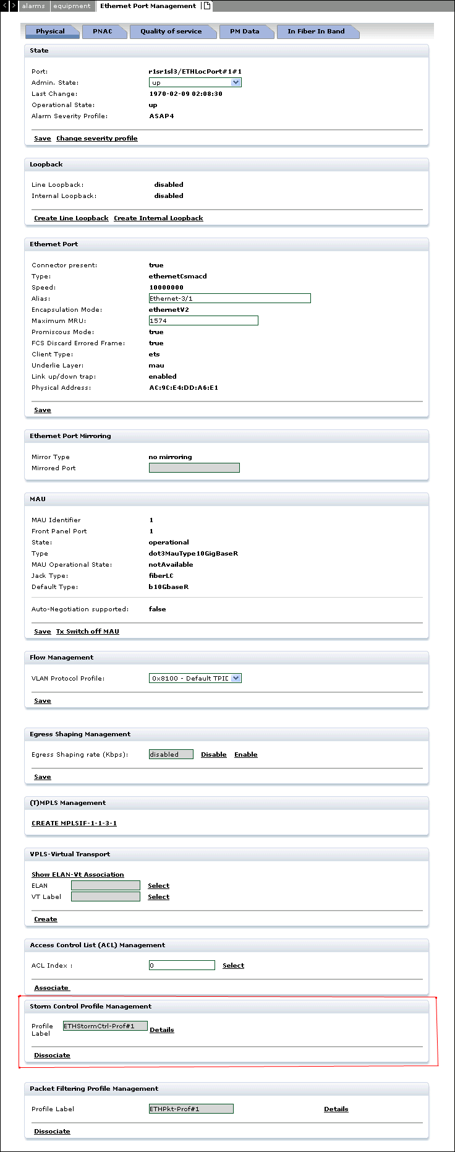455x1152 pixels.
Task: Click Select next to VT Label
Action: click(159, 897)
